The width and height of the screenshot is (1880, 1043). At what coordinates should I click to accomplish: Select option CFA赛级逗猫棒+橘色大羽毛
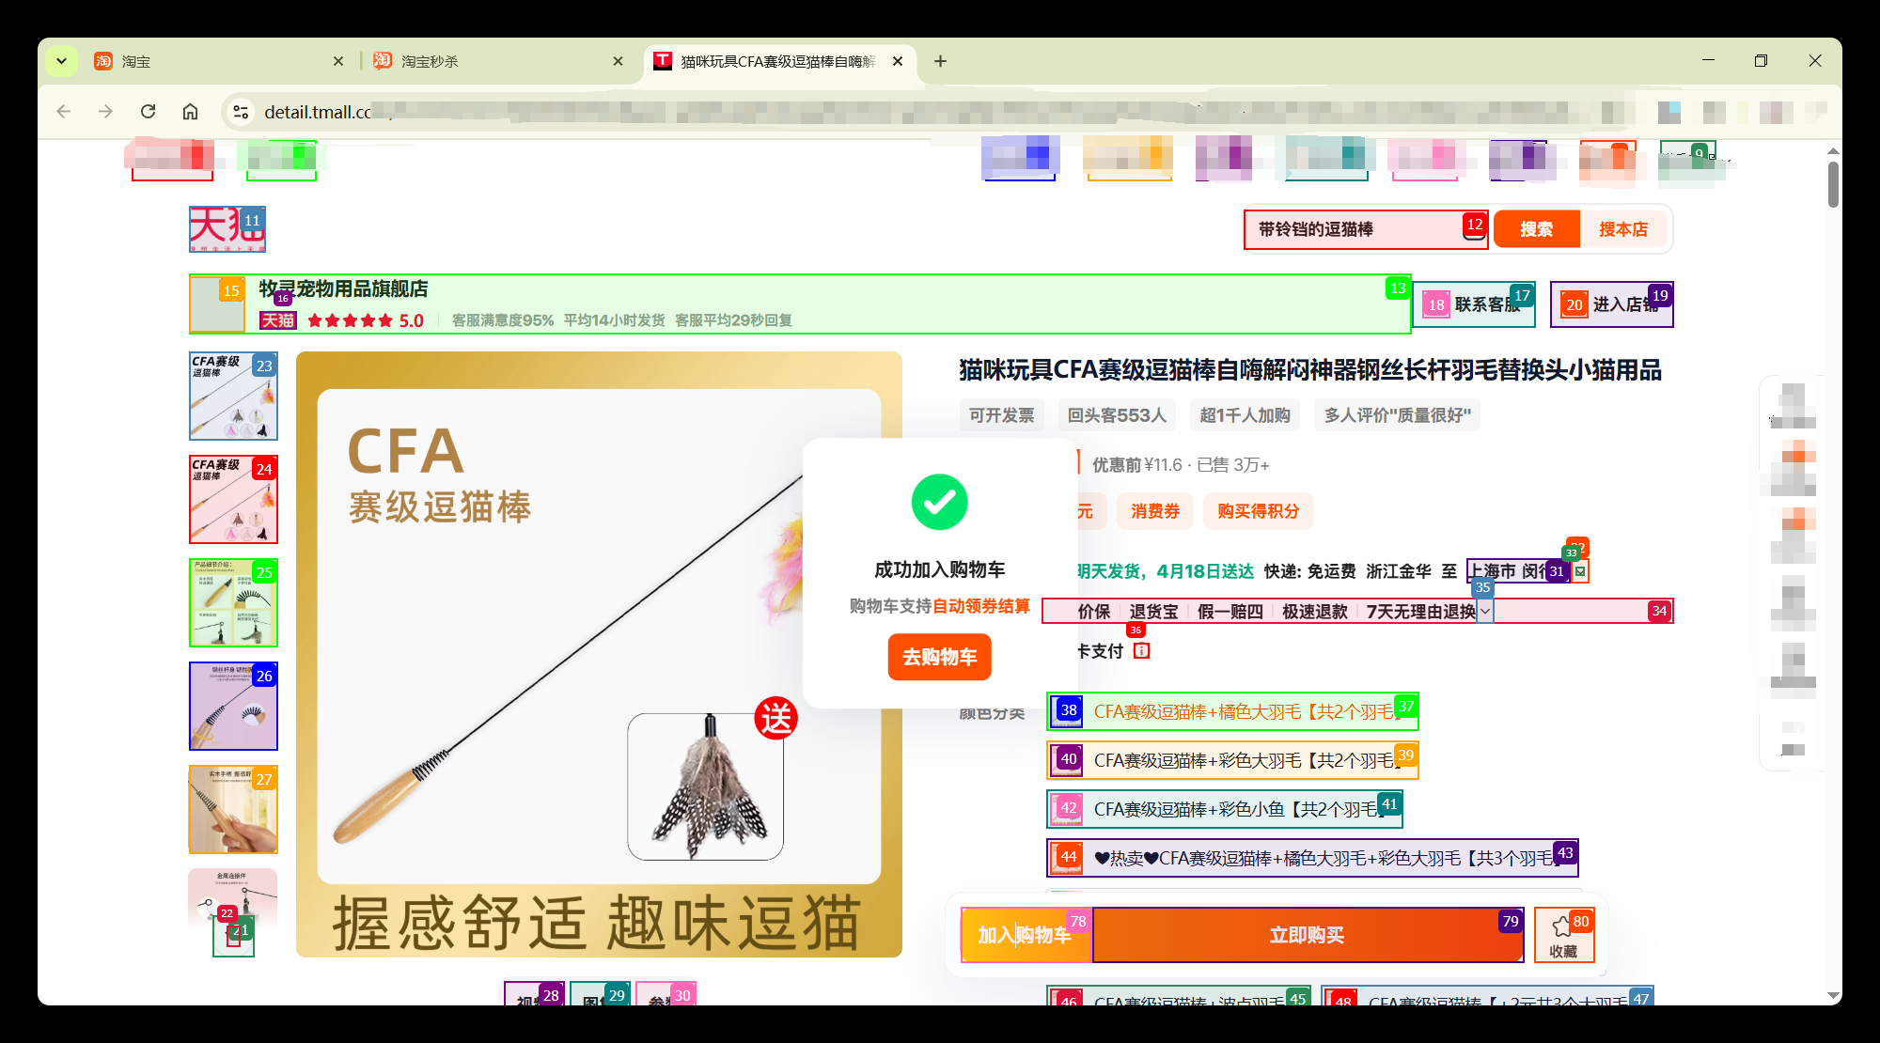pyautogui.click(x=1231, y=711)
